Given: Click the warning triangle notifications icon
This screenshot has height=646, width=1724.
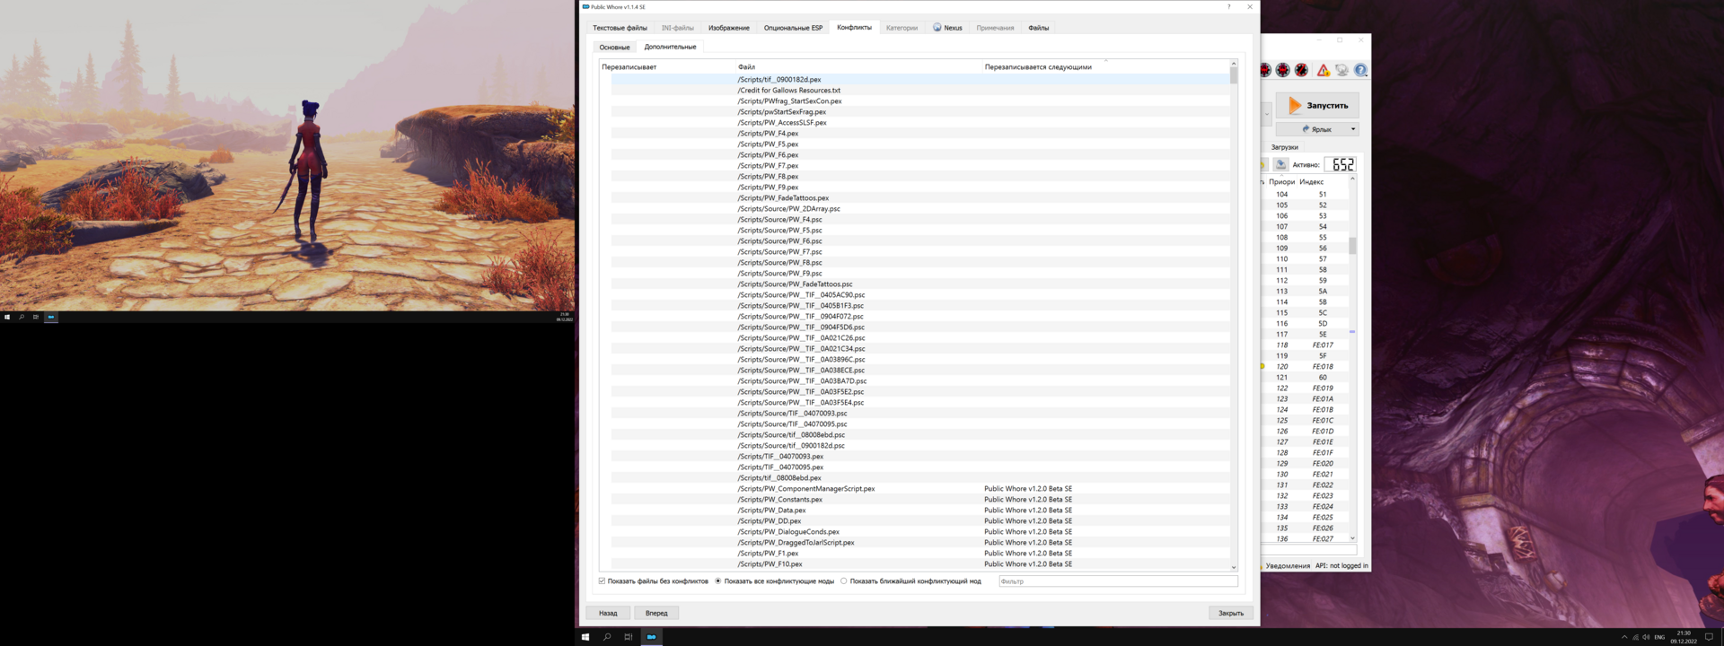Looking at the screenshot, I should tap(1323, 70).
